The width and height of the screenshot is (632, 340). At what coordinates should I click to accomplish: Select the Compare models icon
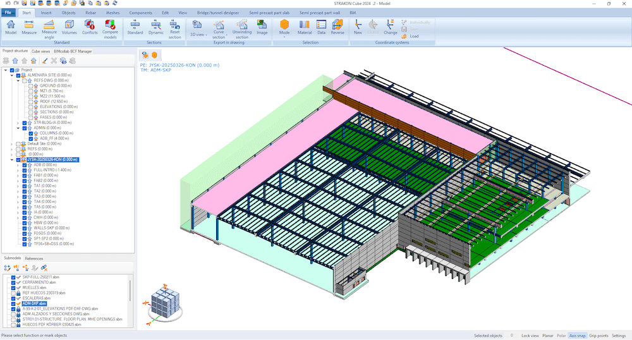tap(111, 28)
